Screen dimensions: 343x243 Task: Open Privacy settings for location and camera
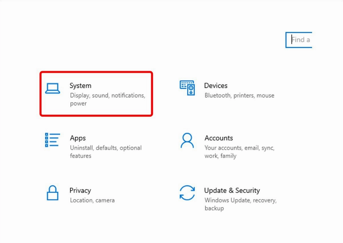(x=80, y=190)
